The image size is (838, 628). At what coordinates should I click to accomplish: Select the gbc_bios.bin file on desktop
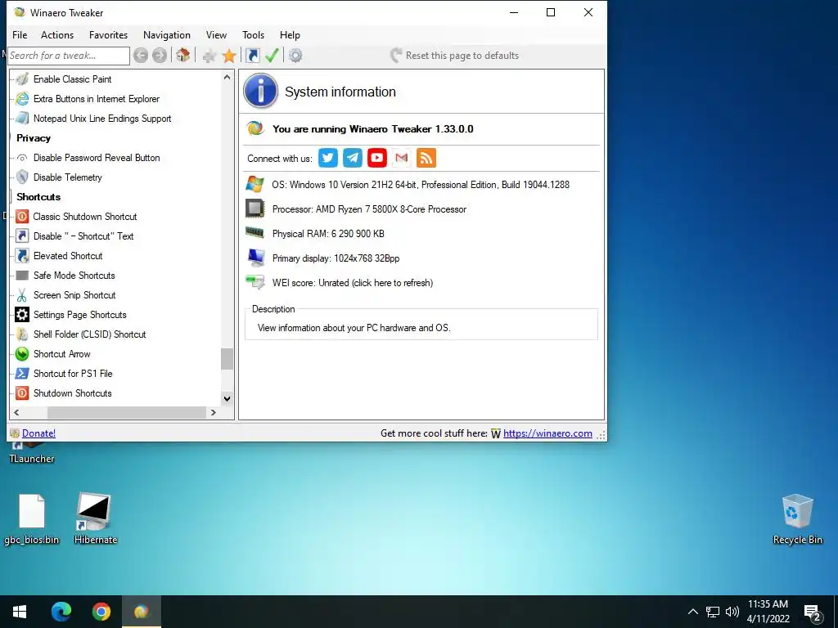(32, 519)
